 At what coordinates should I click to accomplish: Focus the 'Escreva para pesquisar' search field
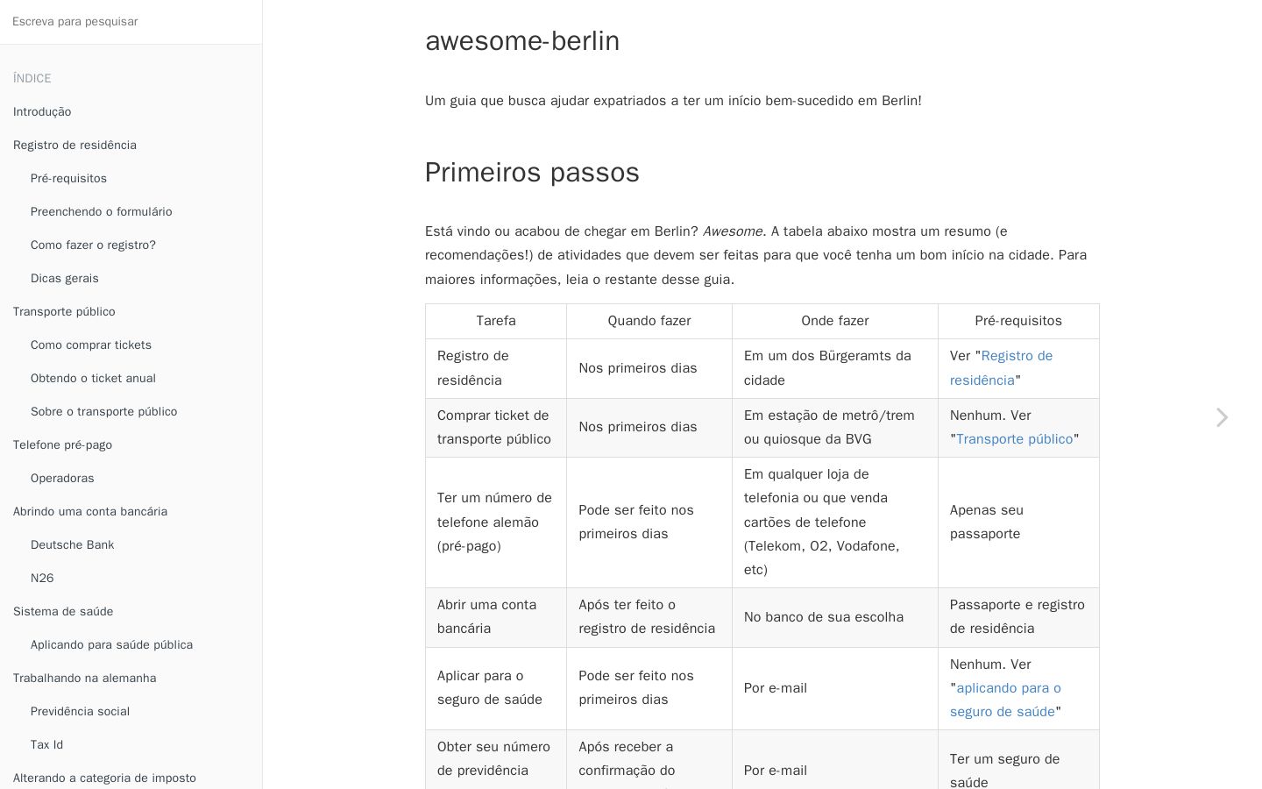coord(131,22)
